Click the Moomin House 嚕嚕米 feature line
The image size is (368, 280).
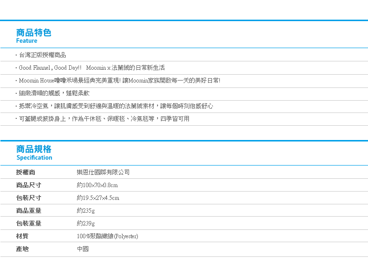click(119, 81)
